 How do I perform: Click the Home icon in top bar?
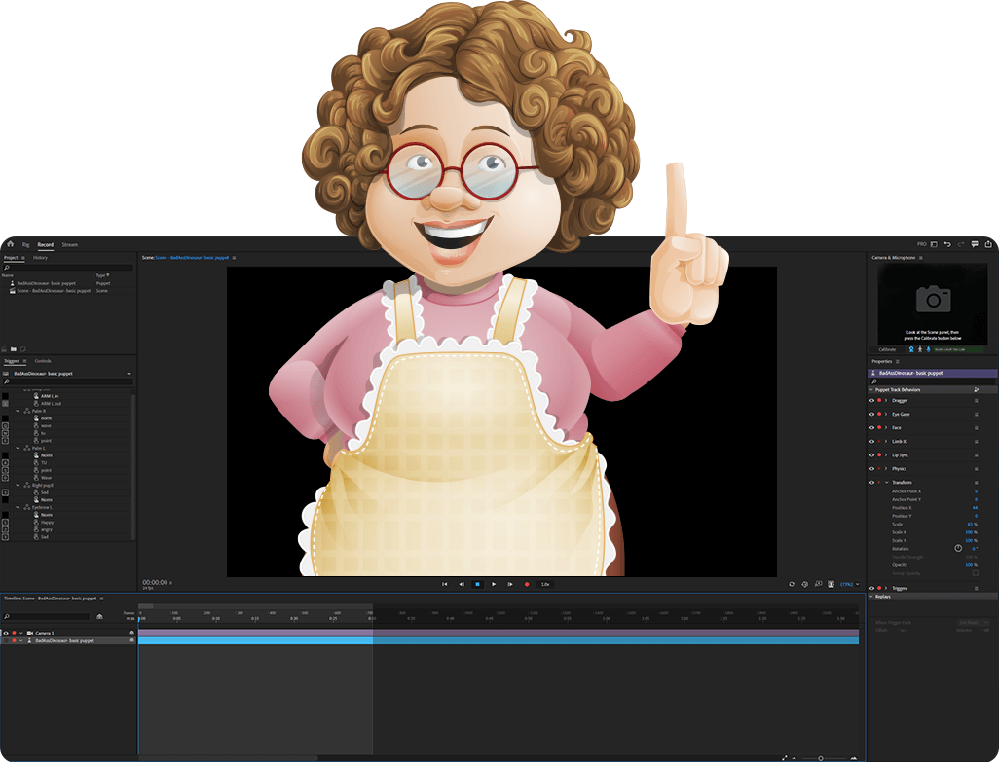click(10, 244)
